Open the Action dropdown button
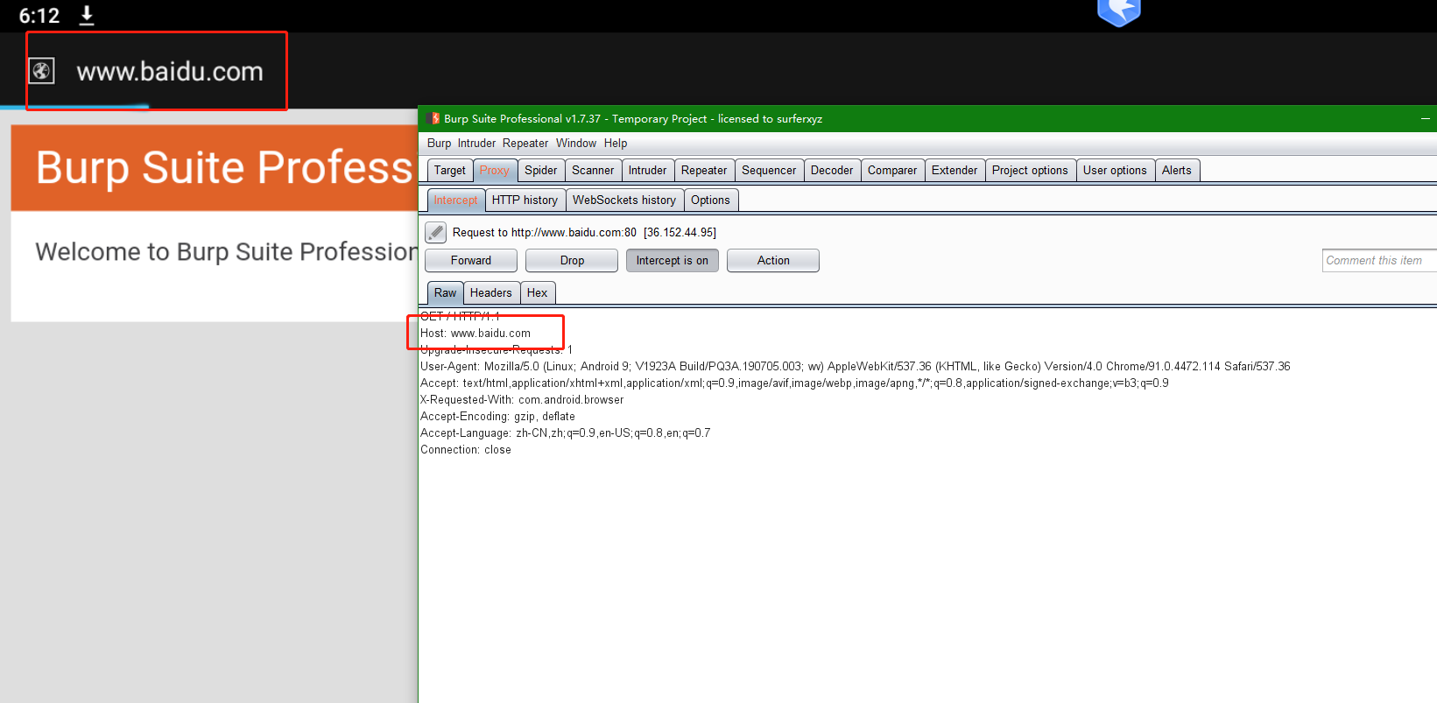This screenshot has height=703, width=1437. click(x=773, y=260)
